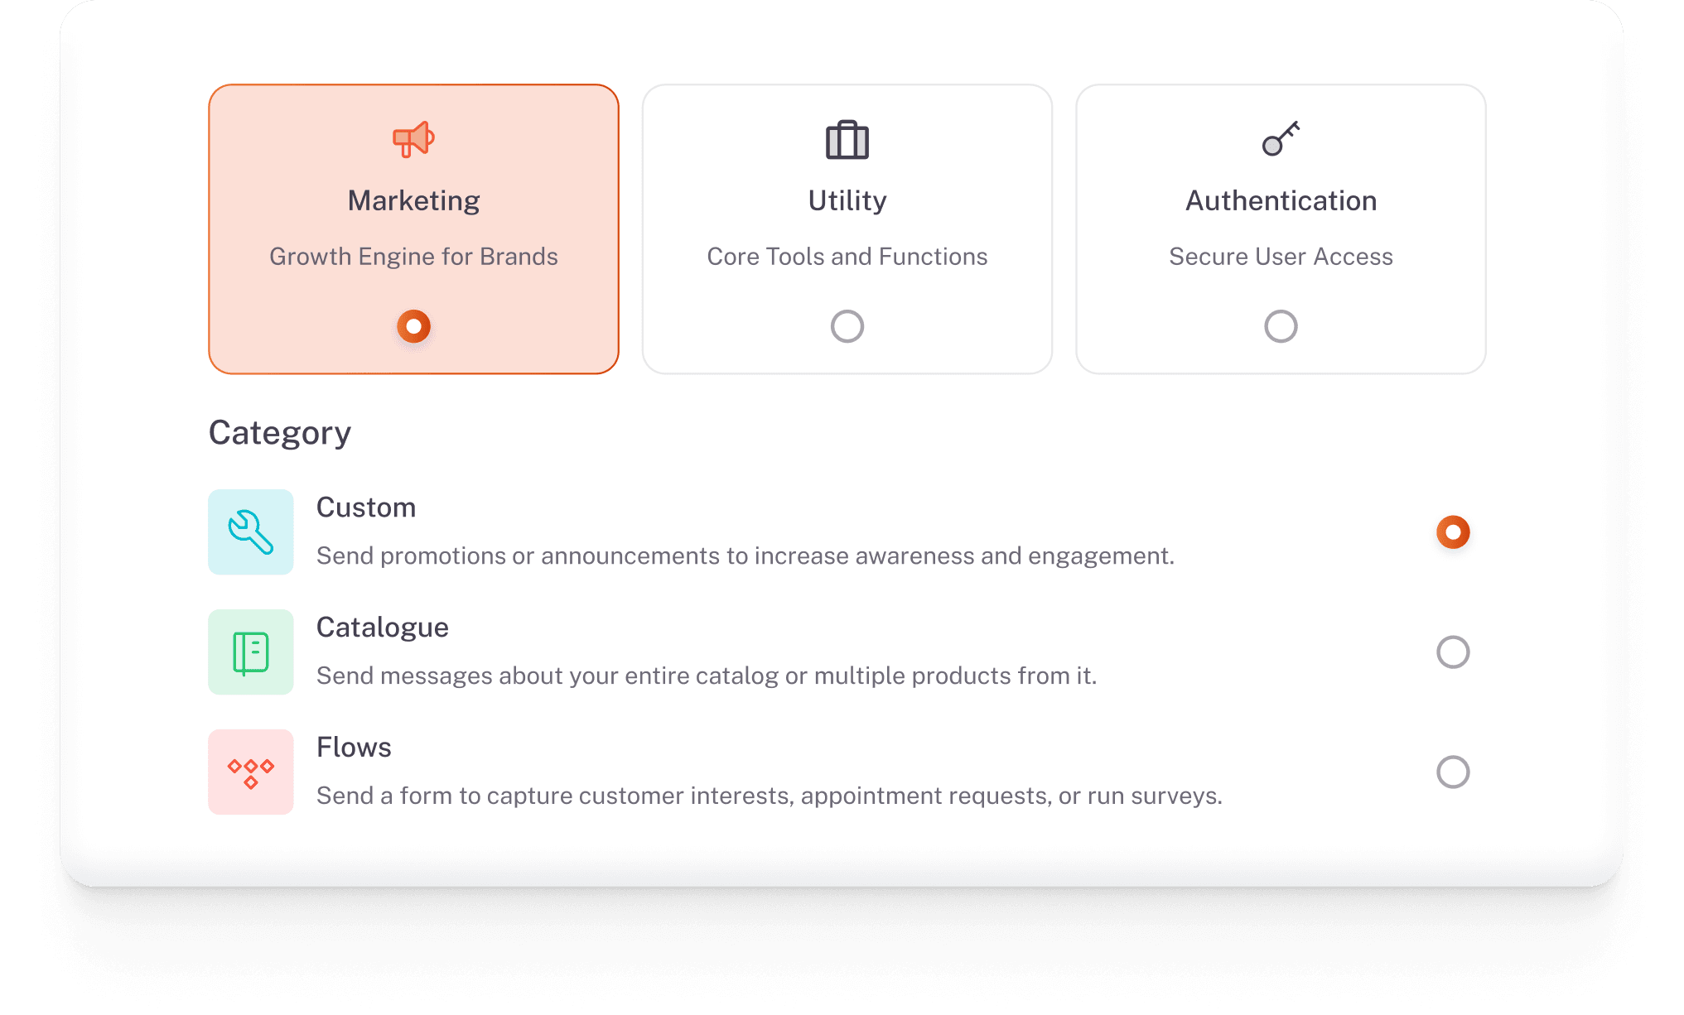Click the Custom wrench icon

click(x=250, y=532)
